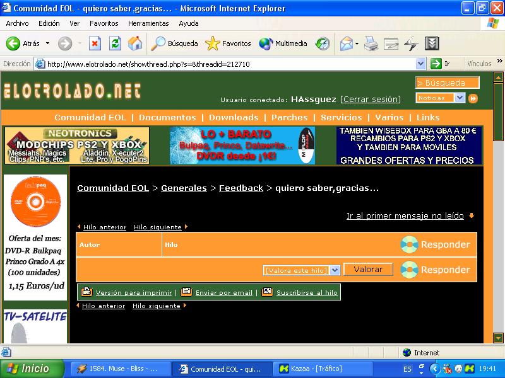The width and height of the screenshot is (505, 378).
Task: Click the Generales breadcrumb link
Action: (184, 188)
